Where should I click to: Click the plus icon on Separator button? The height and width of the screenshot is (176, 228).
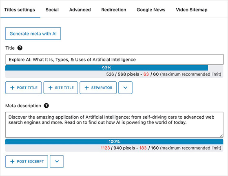tap(86, 88)
